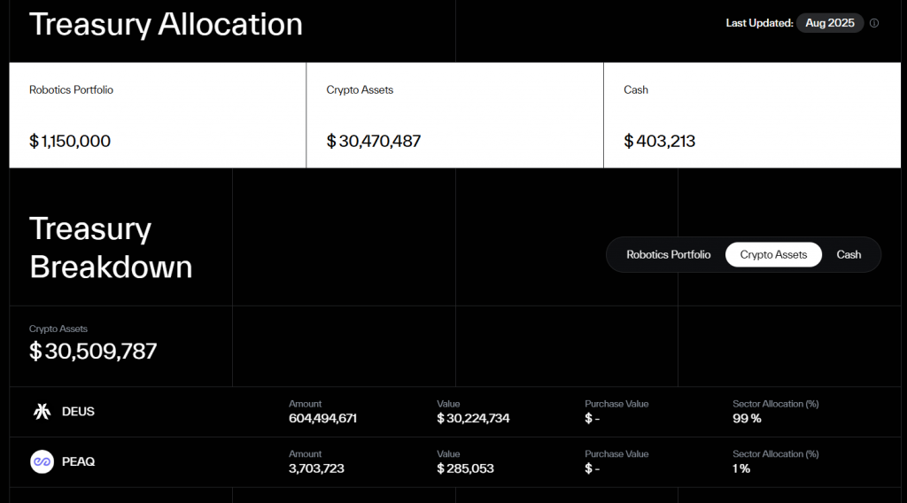This screenshot has width=907, height=503.
Task: Click the Cash $403,213 card
Action: click(x=752, y=115)
